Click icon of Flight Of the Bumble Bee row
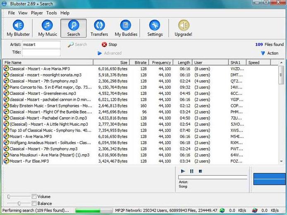The image size is (287, 215). [x=6, y=112]
